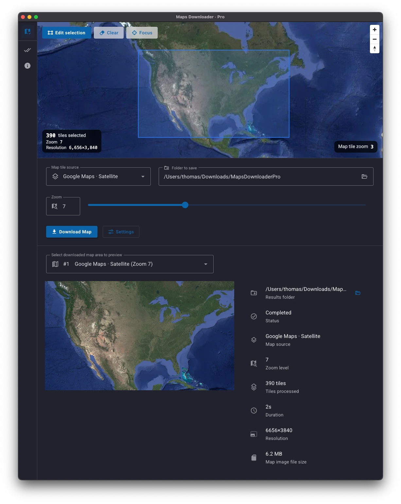Toggle Edit selection mode

[66, 33]
